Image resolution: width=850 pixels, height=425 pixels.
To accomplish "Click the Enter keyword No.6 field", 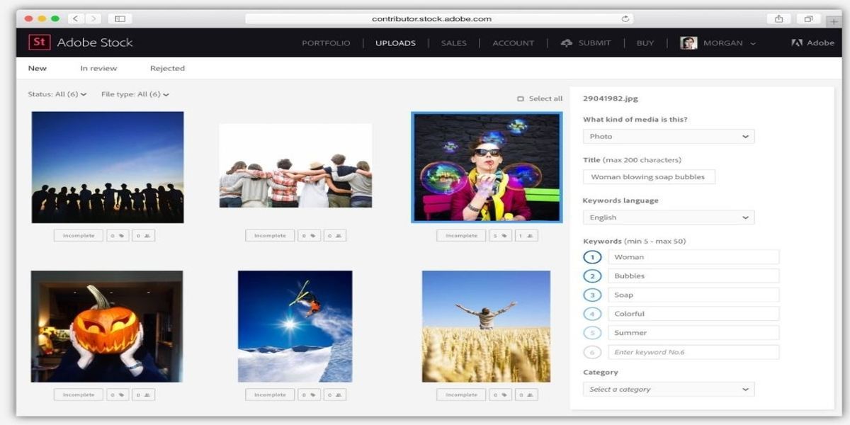I will tap(693, 352).
